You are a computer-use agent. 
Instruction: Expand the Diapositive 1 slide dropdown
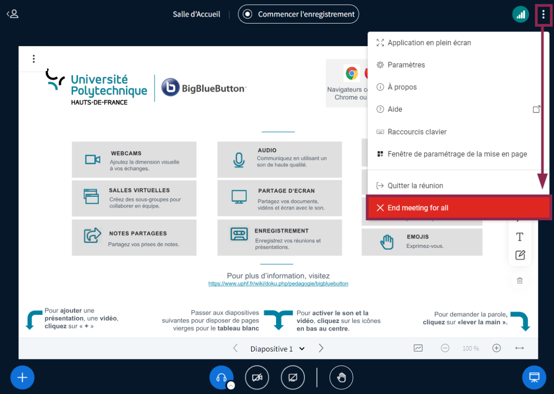point(277,349)
